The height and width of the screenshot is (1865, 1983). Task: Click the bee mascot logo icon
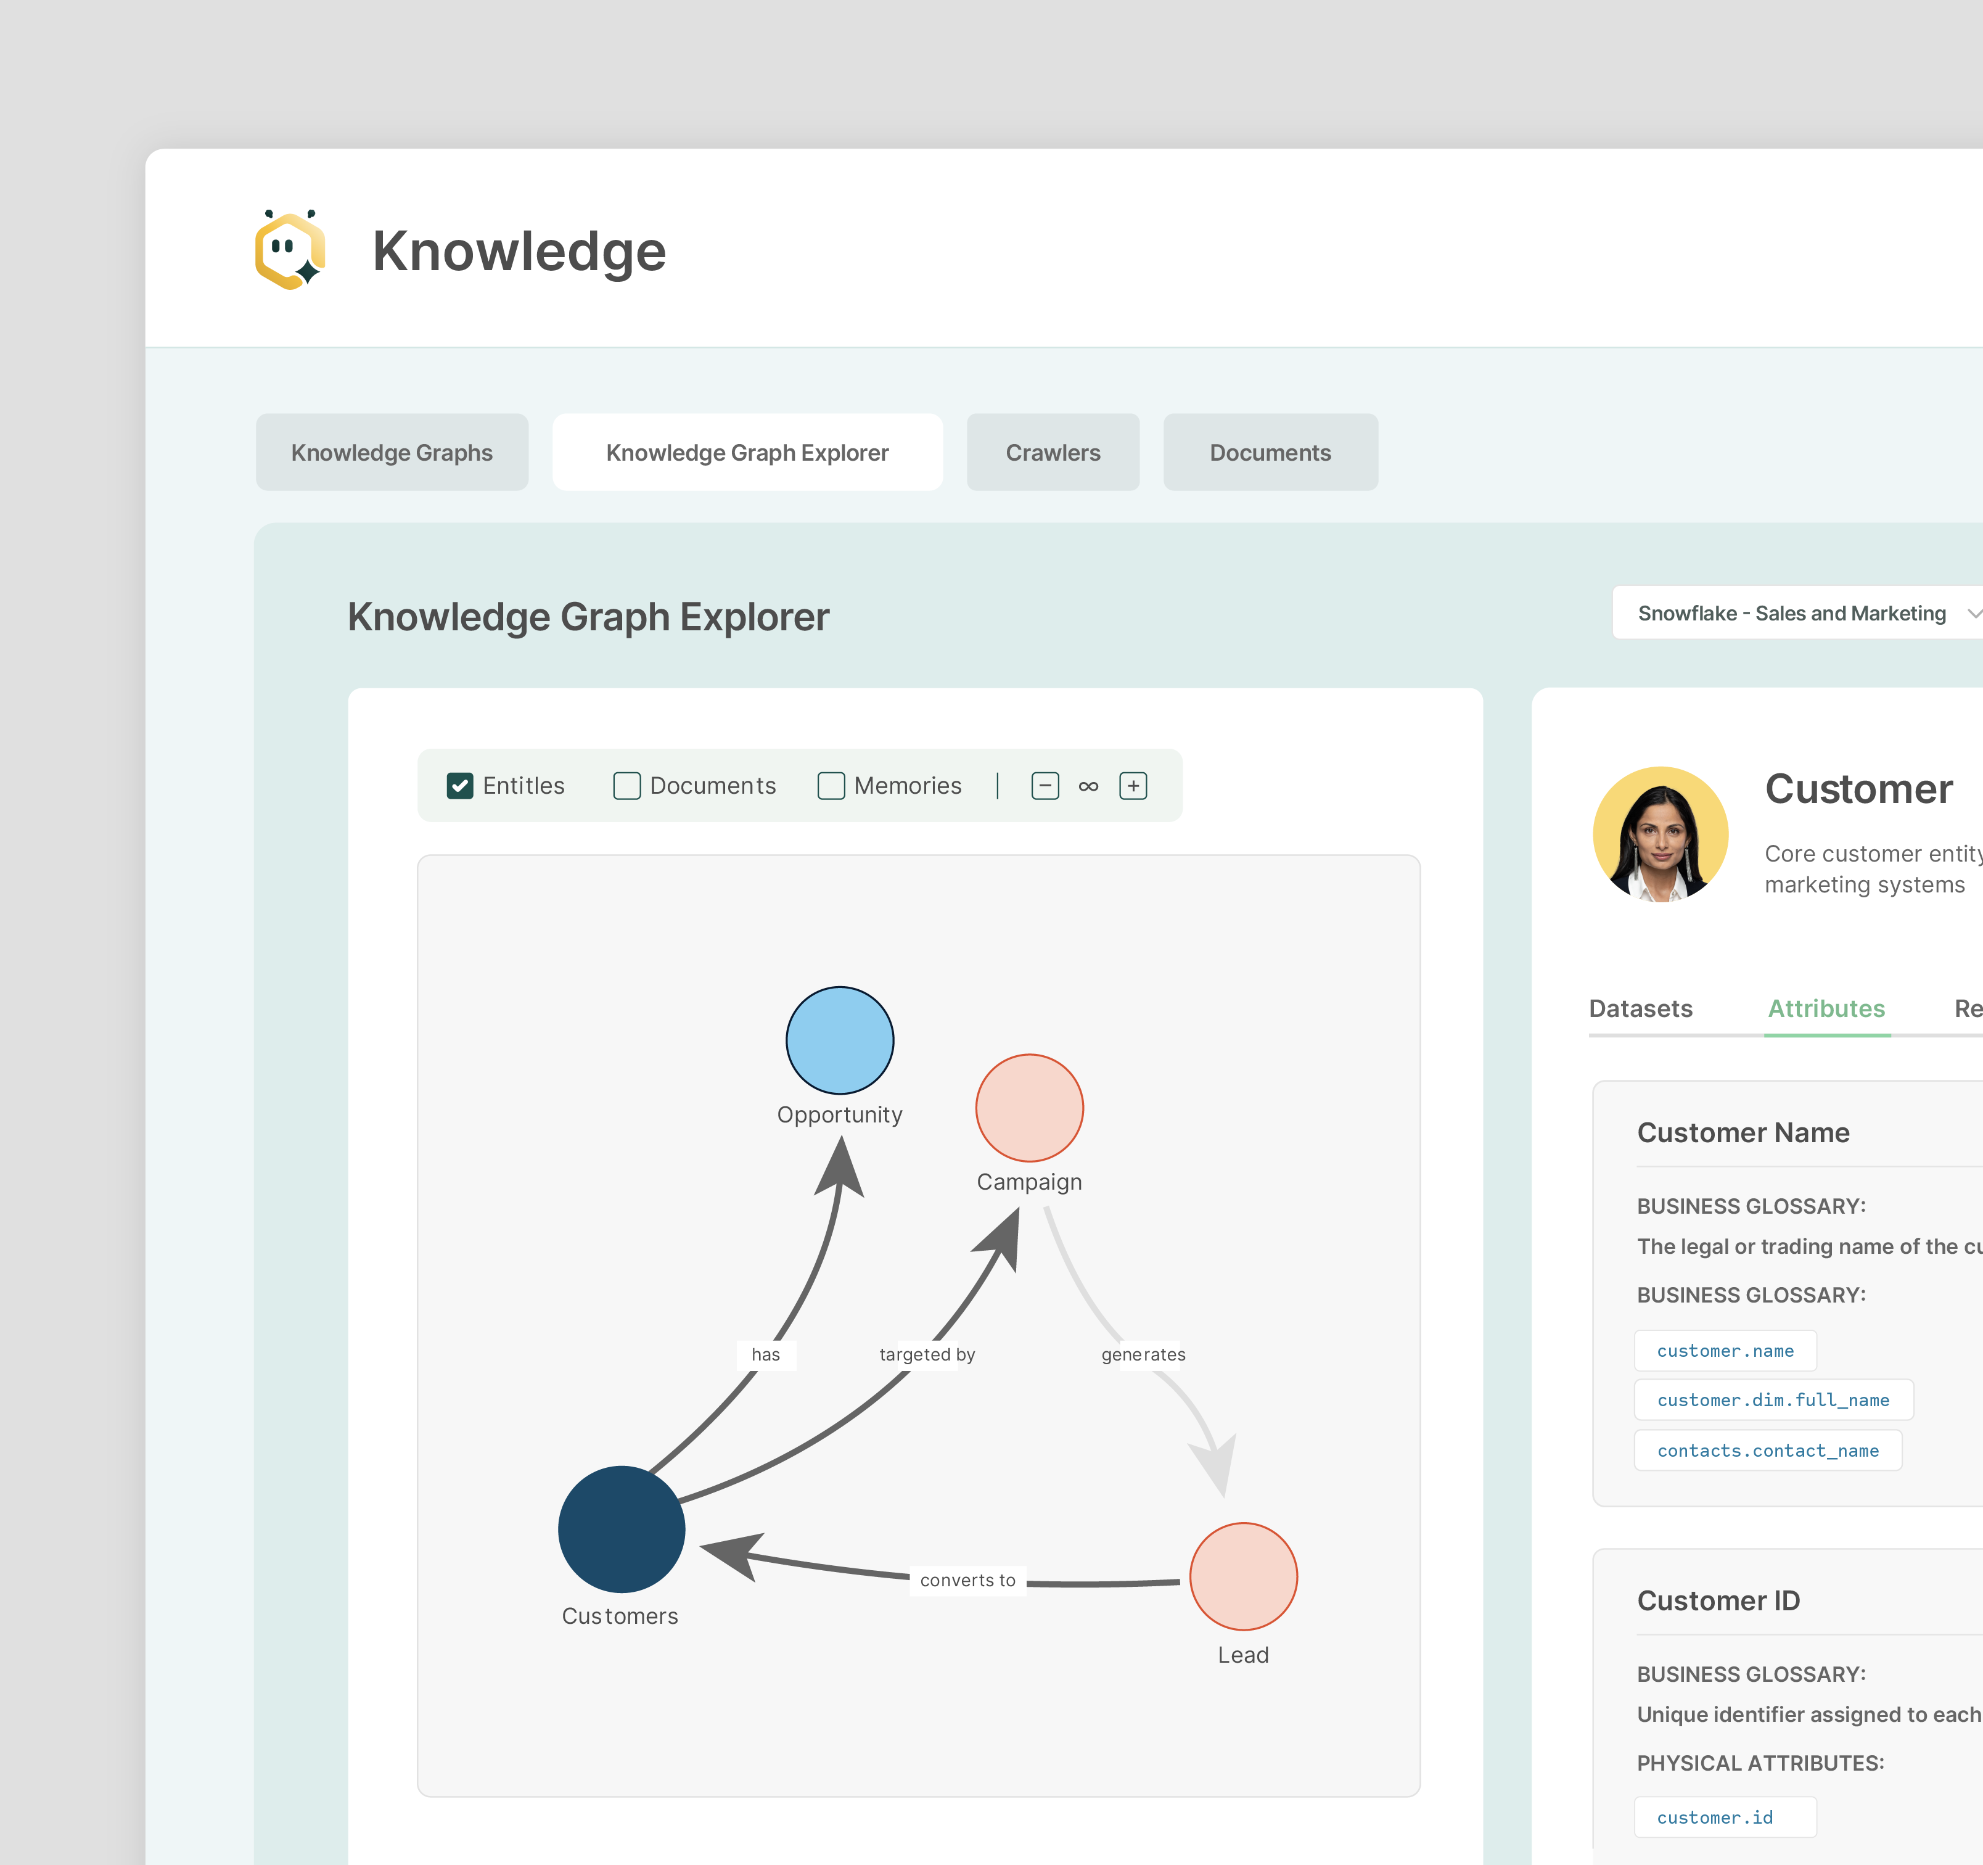(x=290, y=249)
